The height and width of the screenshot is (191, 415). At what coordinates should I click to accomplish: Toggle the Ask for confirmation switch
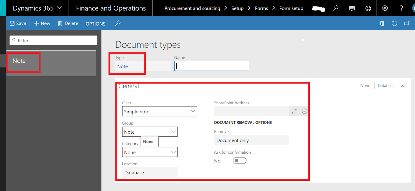click(239, 161)
